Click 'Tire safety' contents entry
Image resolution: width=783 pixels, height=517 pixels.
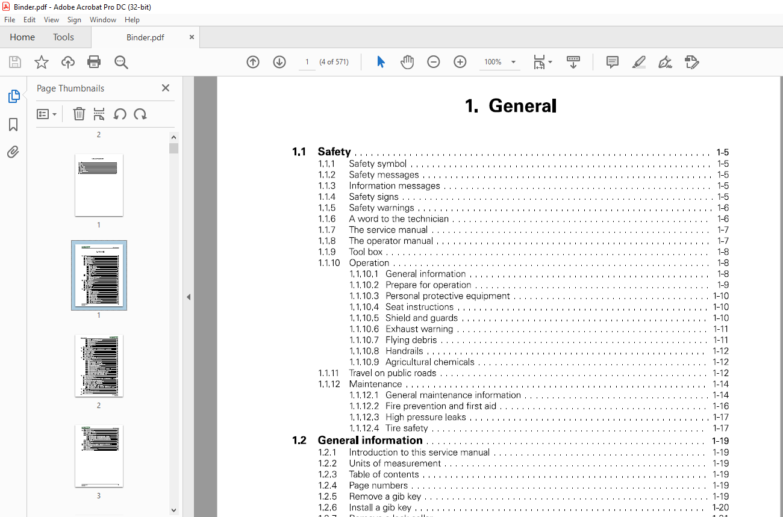click(x=407, y=428)
